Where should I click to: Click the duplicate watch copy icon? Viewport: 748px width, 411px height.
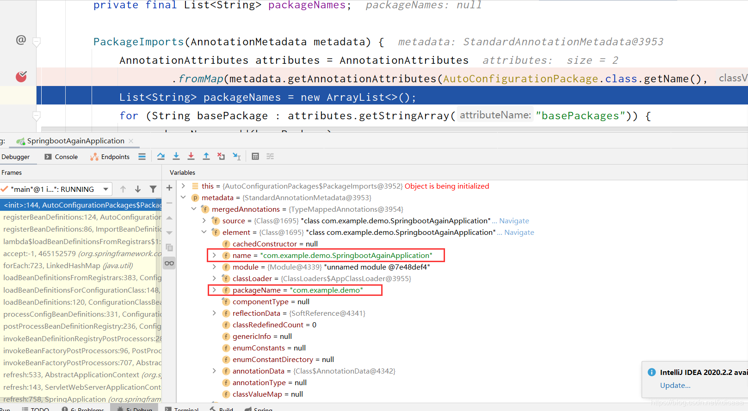pos(169,248)
